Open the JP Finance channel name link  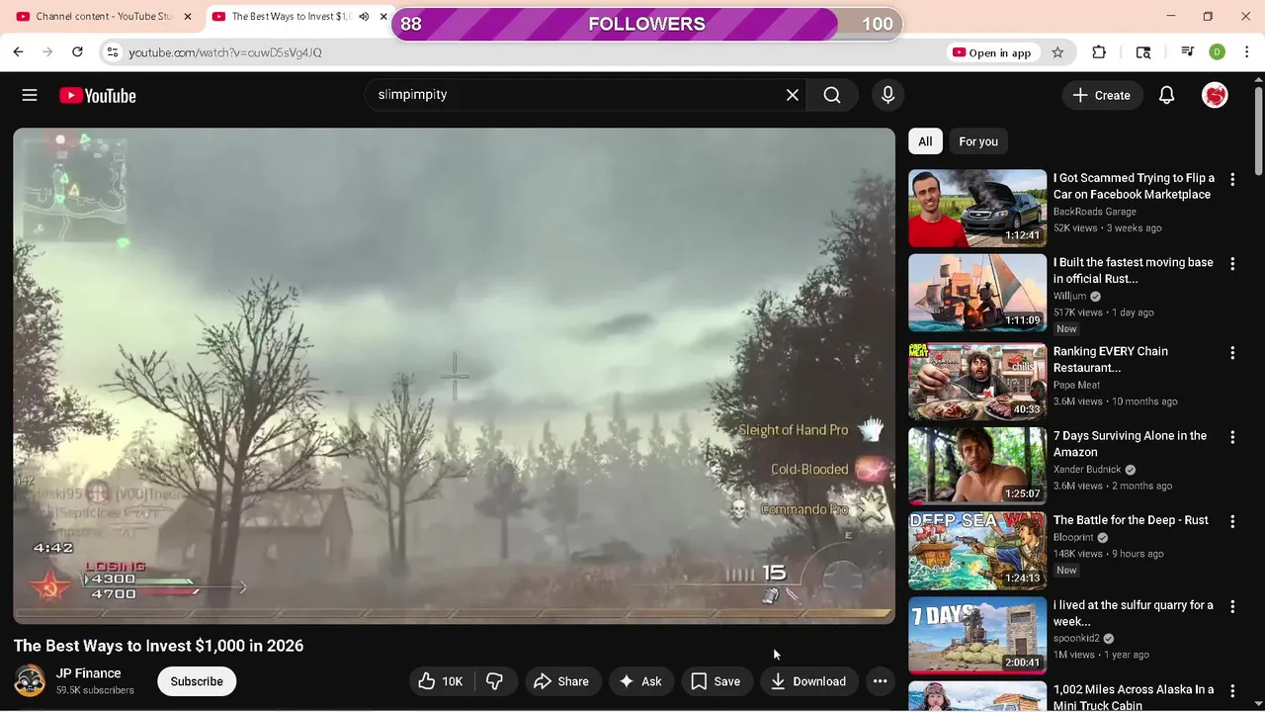pos(89,673)
